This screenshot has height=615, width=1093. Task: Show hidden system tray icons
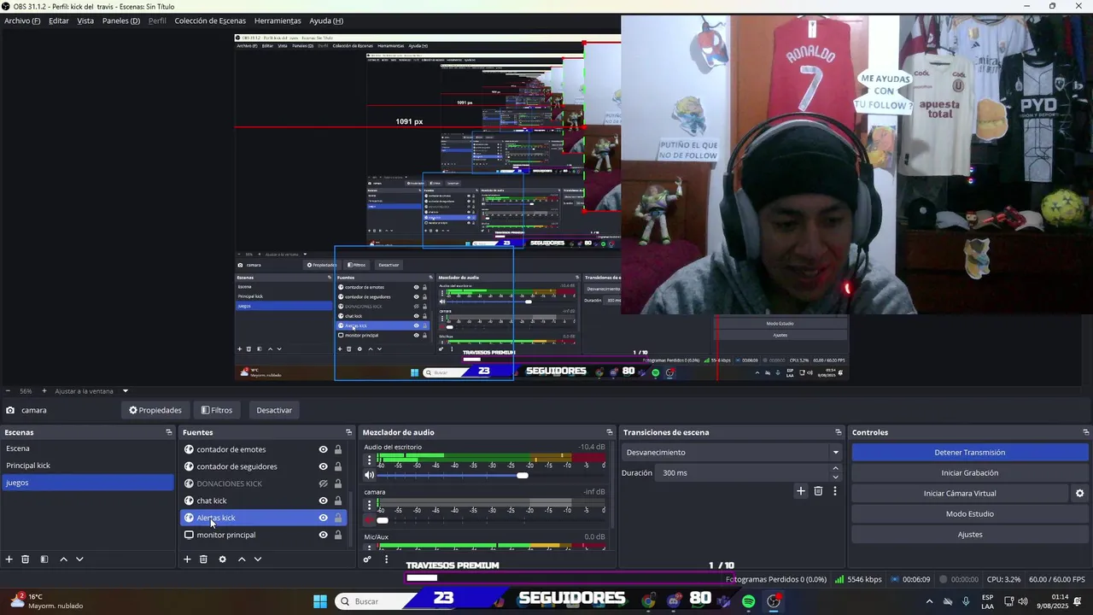[x=929, y=601]
